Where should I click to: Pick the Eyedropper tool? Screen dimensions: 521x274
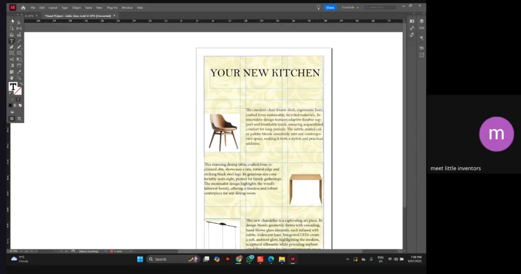[19, 72]
